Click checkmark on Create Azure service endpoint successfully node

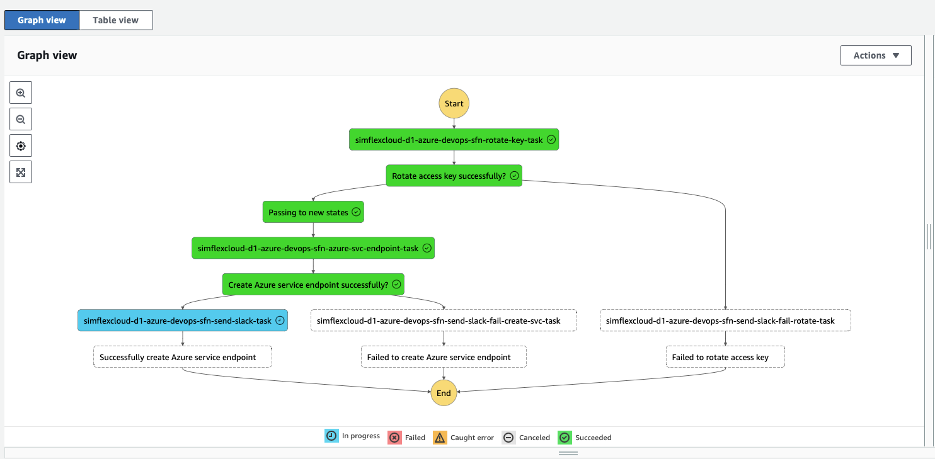click(396, 285)
